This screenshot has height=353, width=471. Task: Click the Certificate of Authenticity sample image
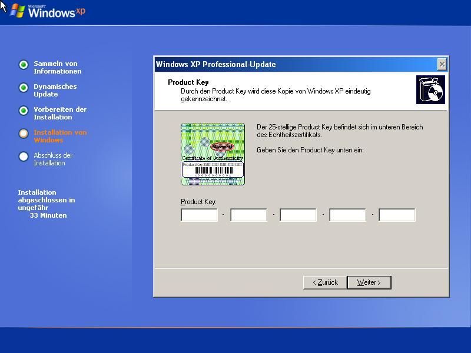coord(213,154)
